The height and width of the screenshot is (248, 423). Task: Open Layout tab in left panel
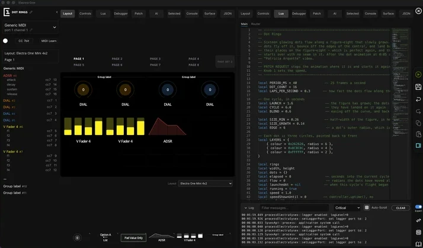(68, 14)
